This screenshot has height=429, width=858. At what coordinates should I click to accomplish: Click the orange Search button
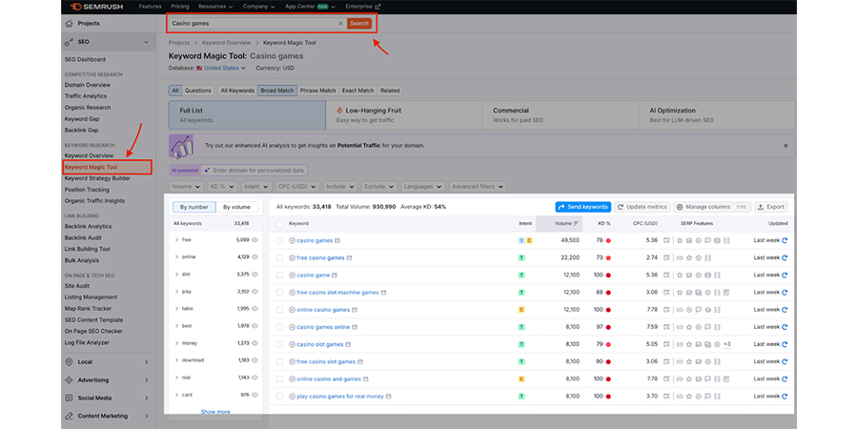359,24
